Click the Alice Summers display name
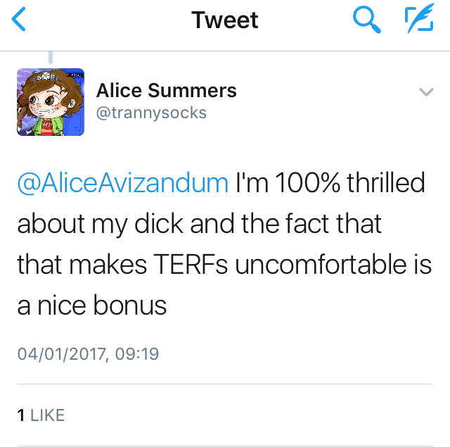 tap(166, 91)
